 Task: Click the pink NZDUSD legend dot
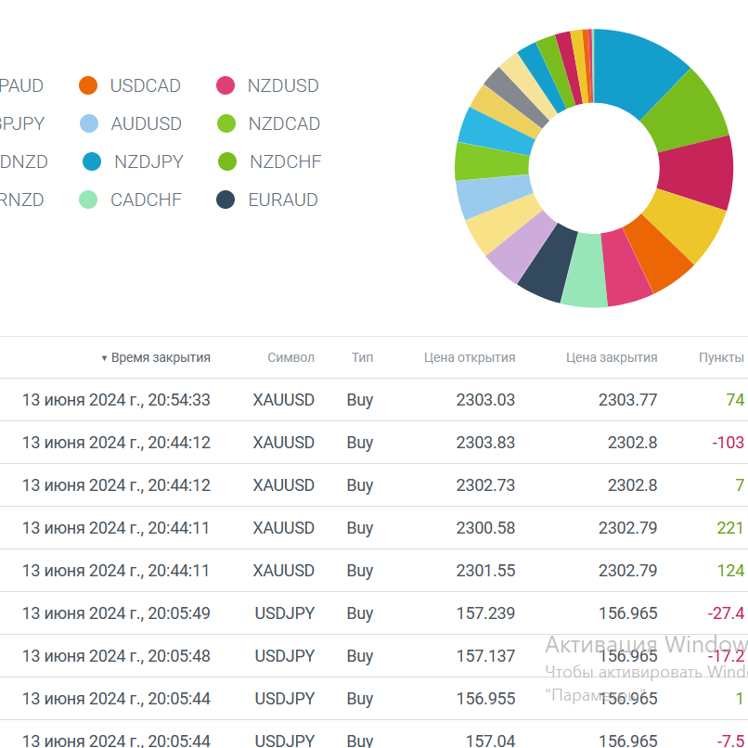click(226, 86)
